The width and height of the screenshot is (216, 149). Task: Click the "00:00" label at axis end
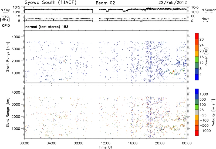[187, 143]
